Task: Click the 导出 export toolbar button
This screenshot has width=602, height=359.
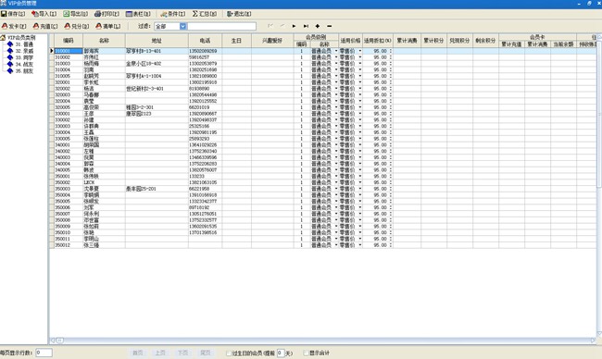Action: coord(76,14)
